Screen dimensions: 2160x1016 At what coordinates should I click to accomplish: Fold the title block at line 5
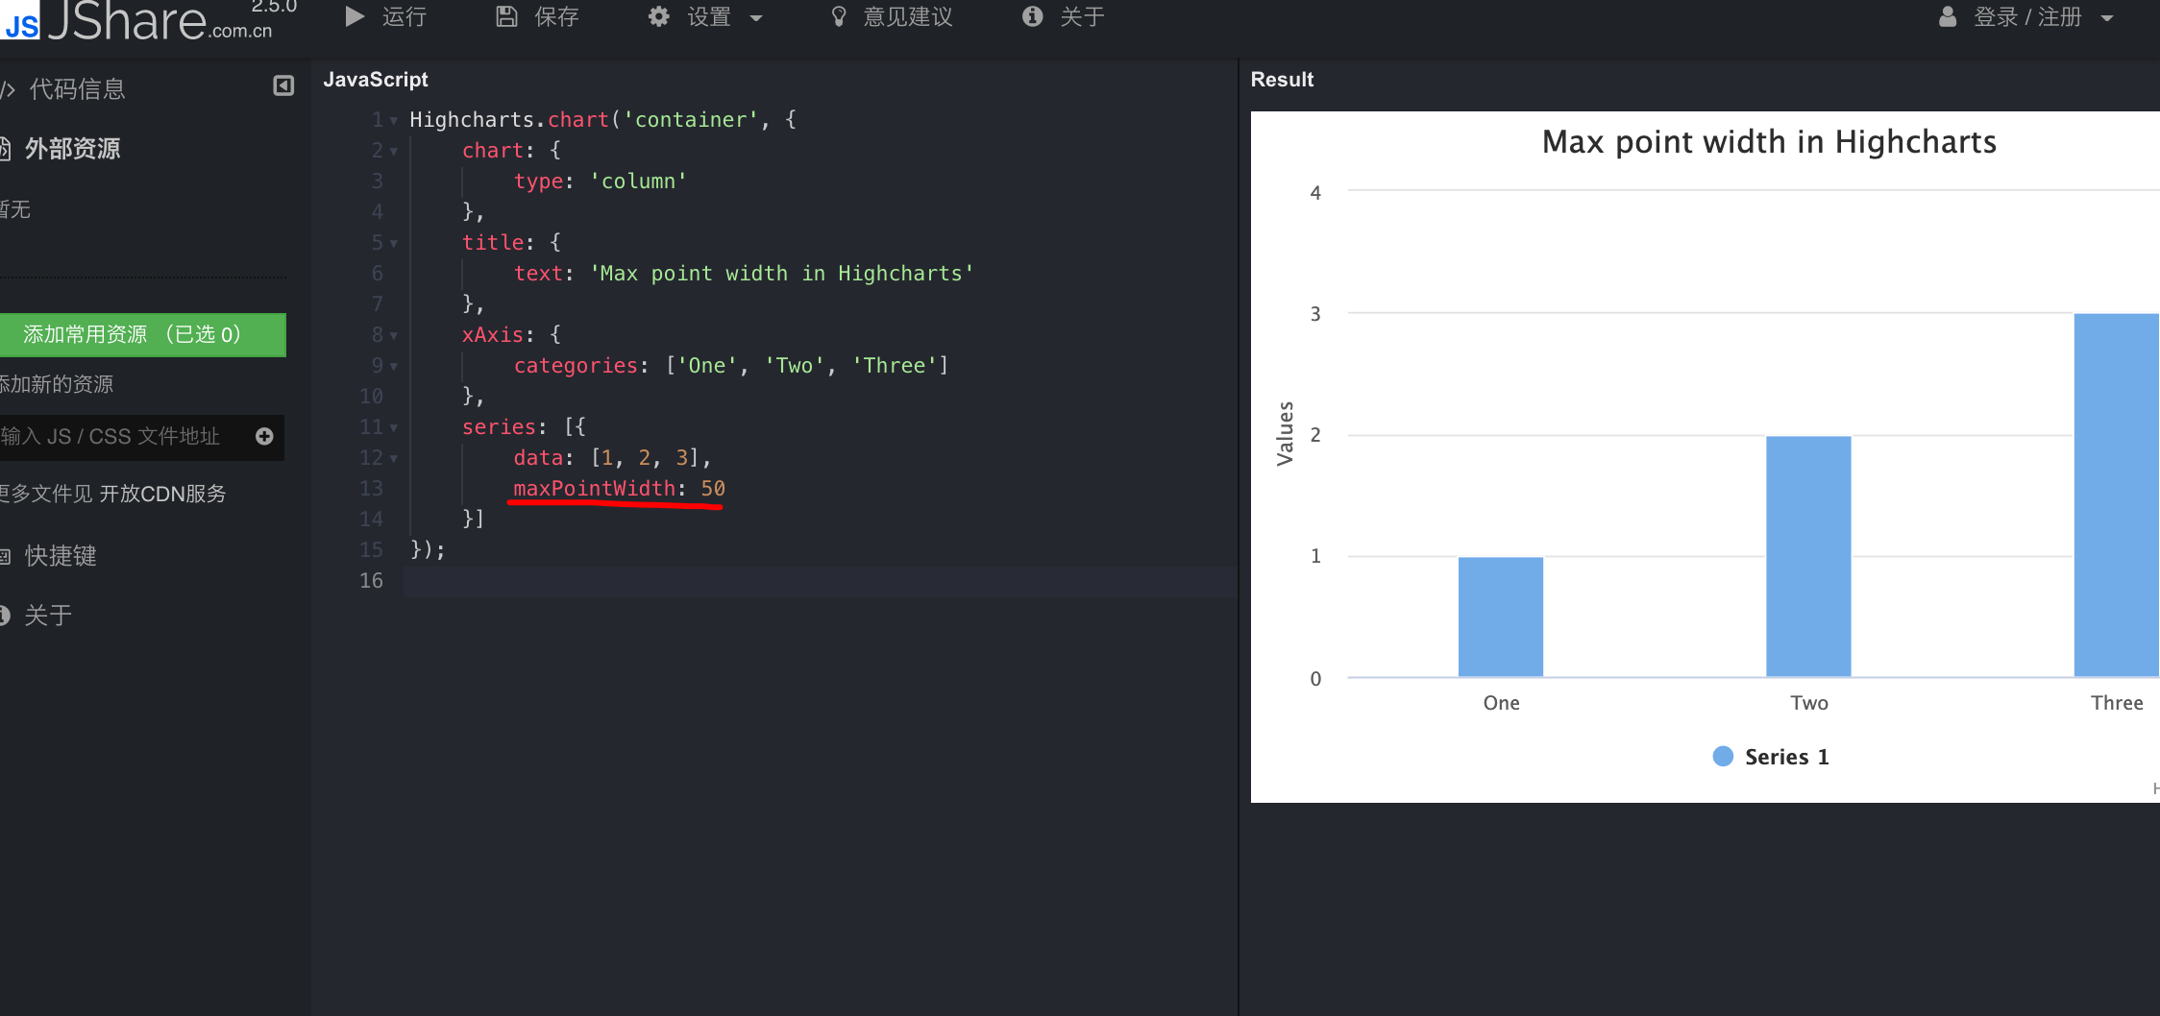pyautogui.click(x=394, y=244)
